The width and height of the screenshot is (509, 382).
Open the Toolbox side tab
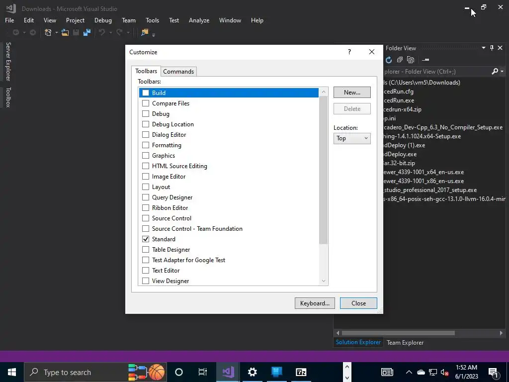(8, 97)
